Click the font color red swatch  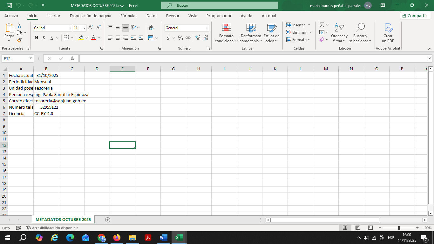coord(93,38)
